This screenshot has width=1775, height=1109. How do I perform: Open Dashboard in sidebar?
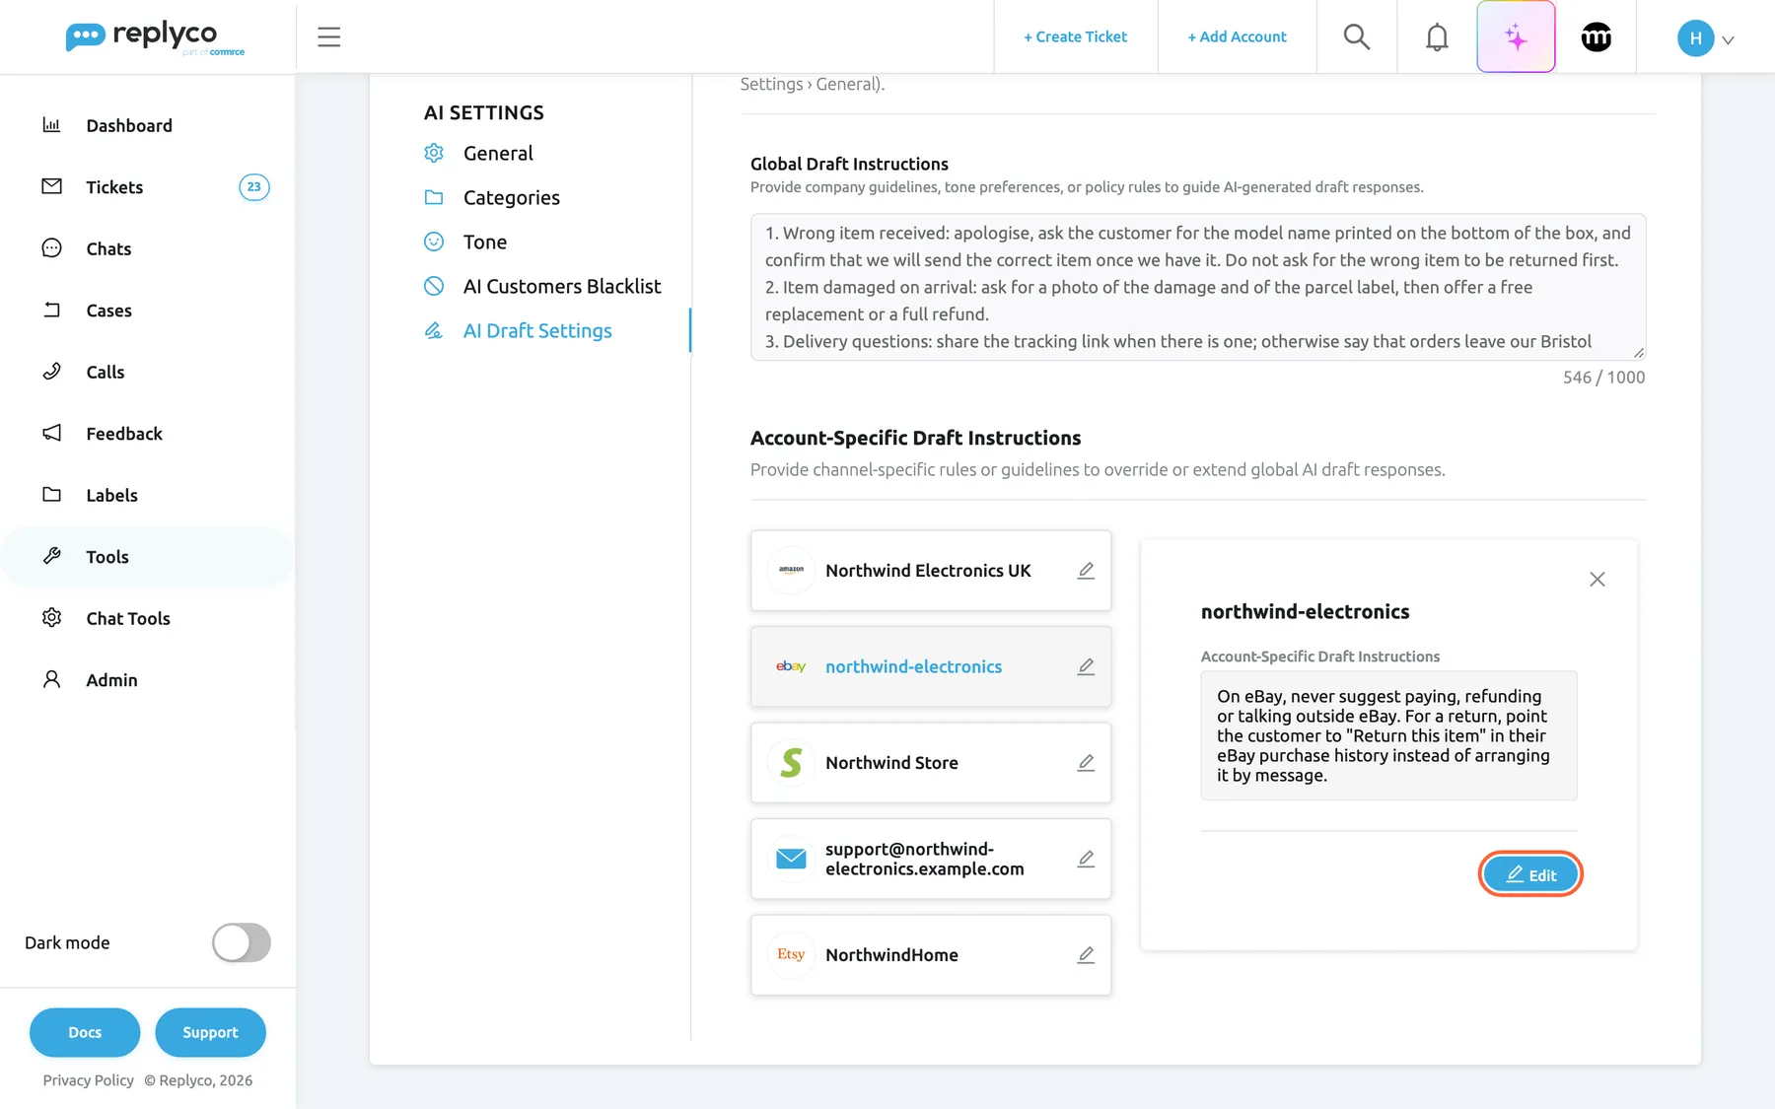148,125
